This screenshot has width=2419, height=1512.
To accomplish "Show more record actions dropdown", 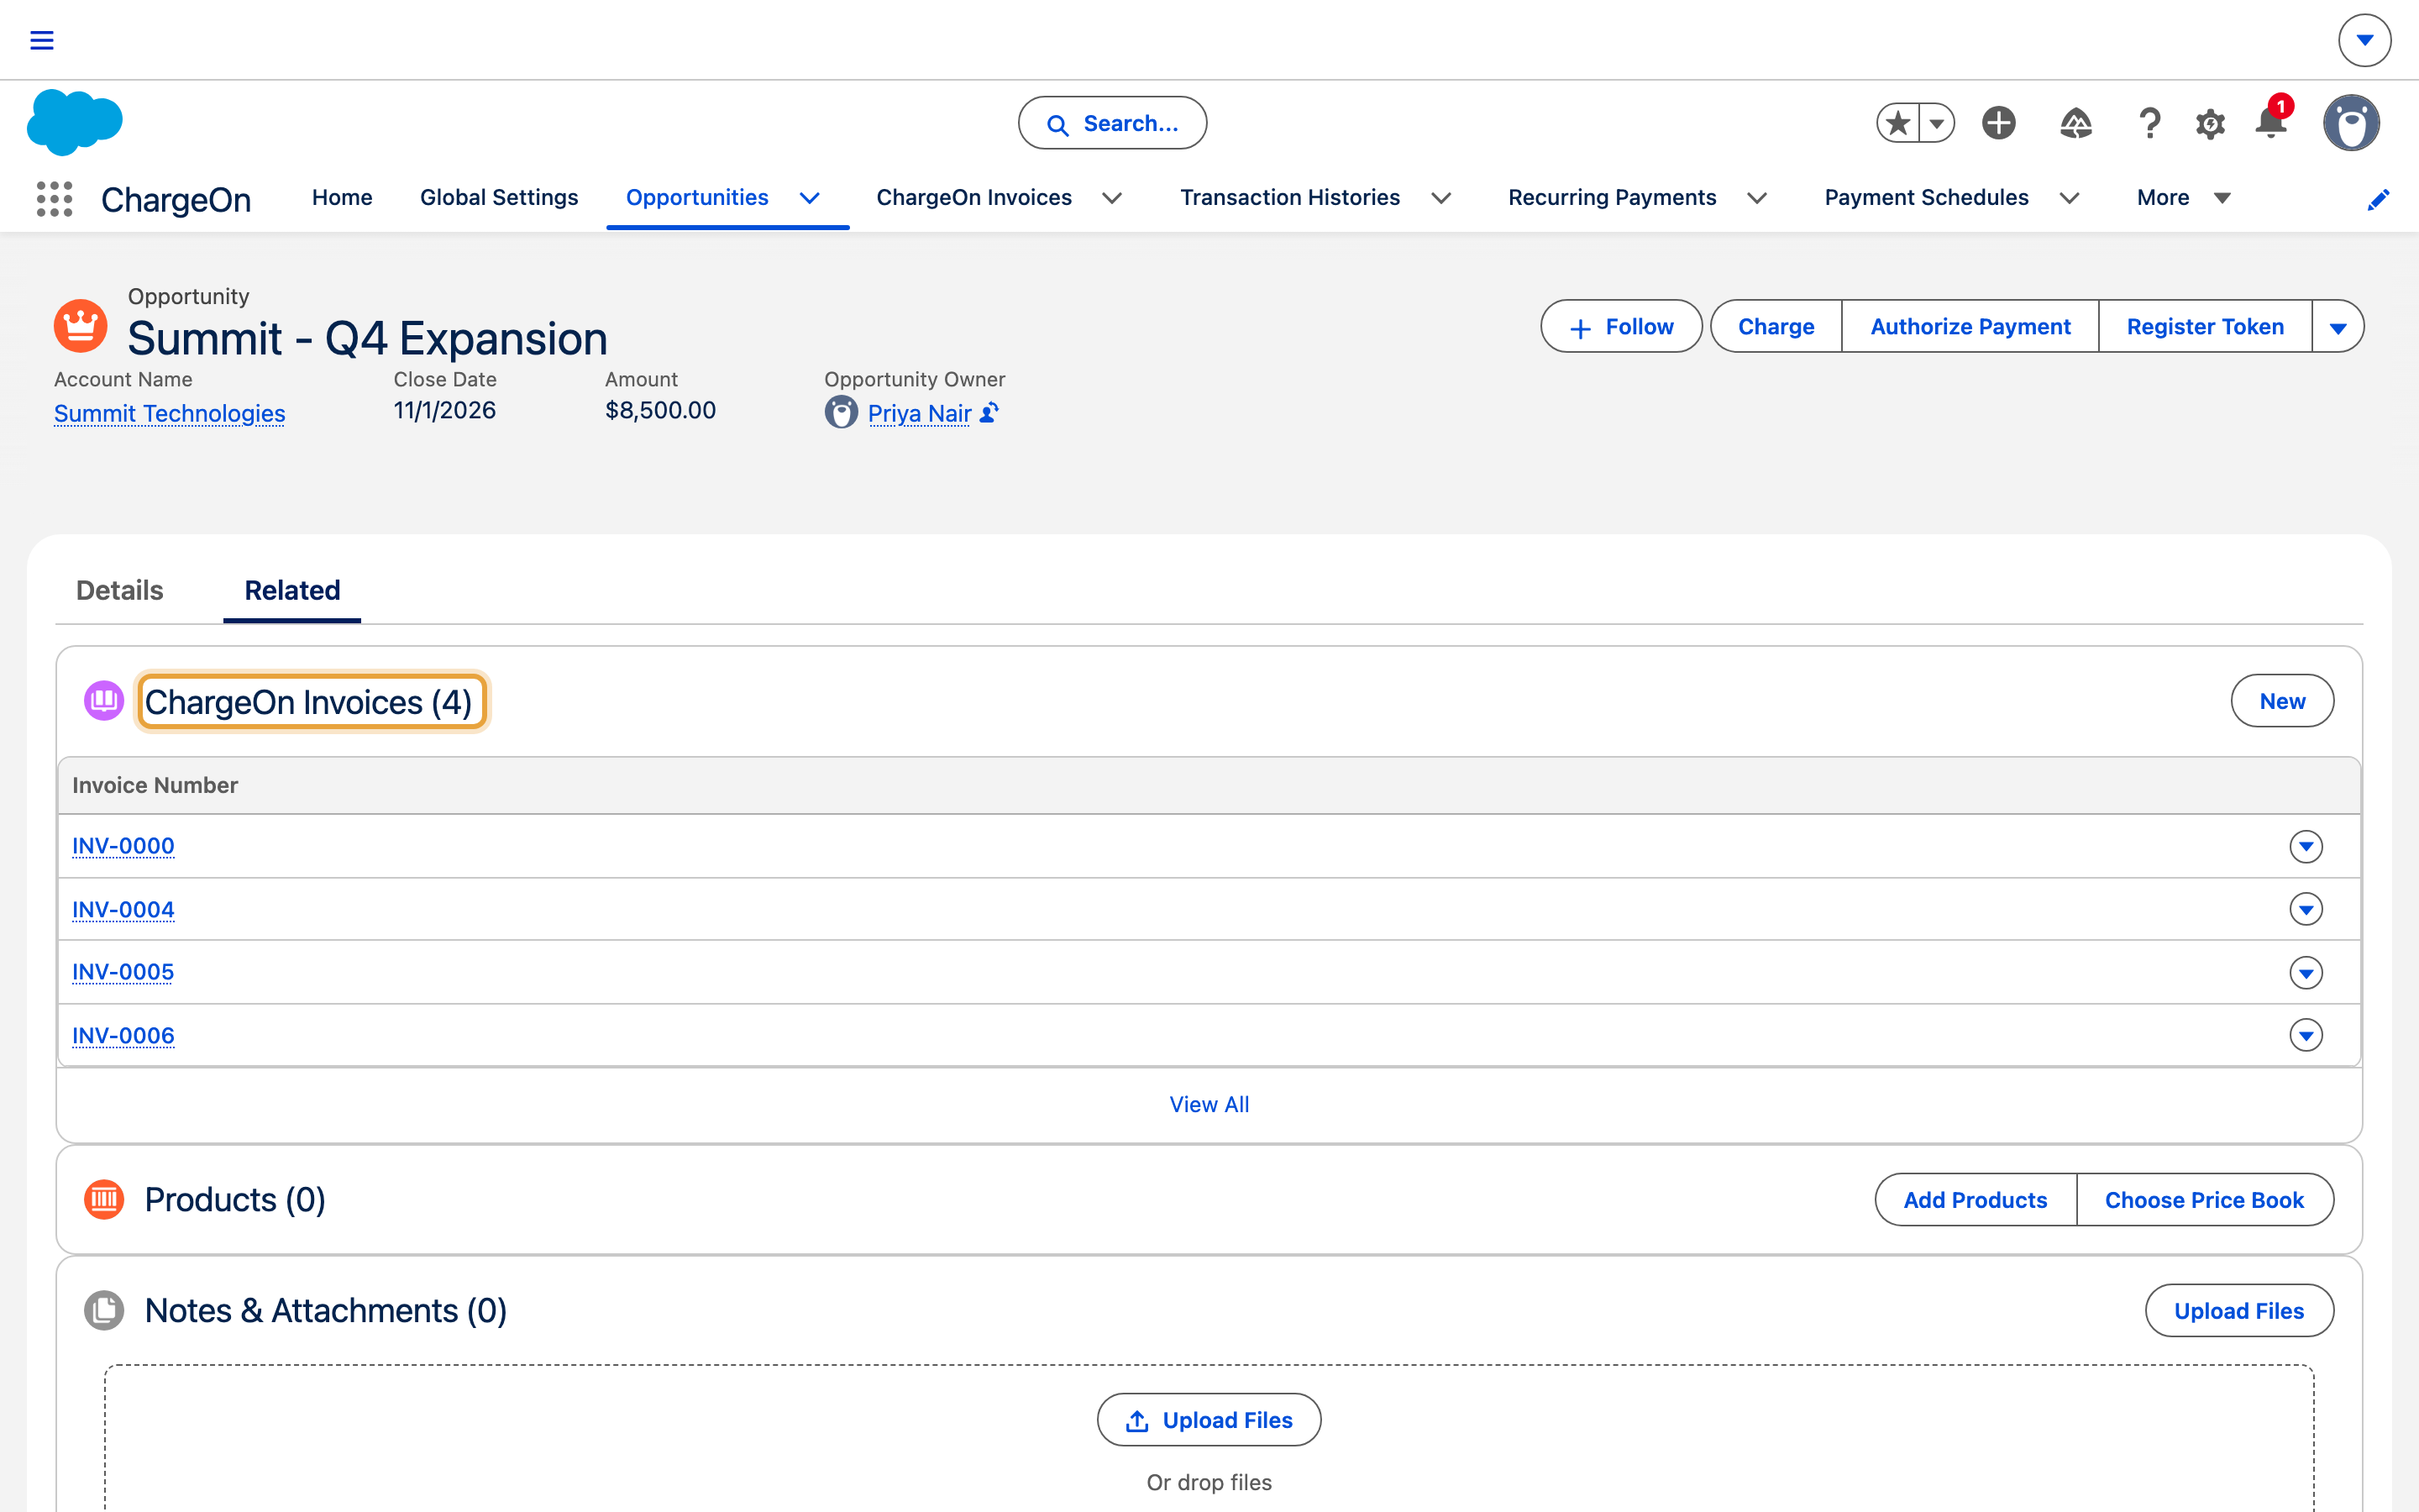I will [2338, 326].
